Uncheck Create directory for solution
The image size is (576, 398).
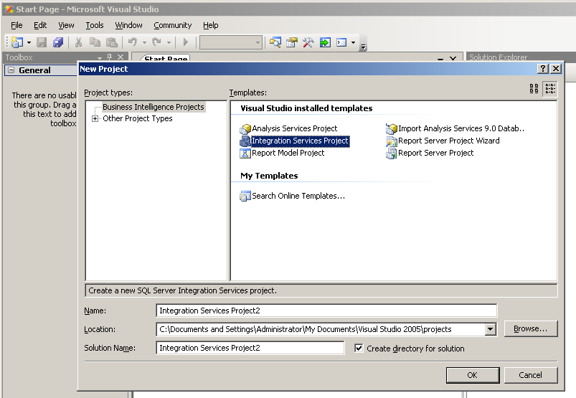359,348
